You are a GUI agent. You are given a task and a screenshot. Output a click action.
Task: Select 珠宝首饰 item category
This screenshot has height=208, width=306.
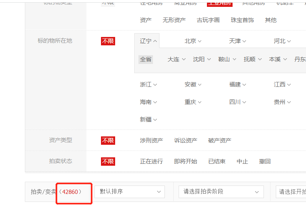click(x=242, y=20)
